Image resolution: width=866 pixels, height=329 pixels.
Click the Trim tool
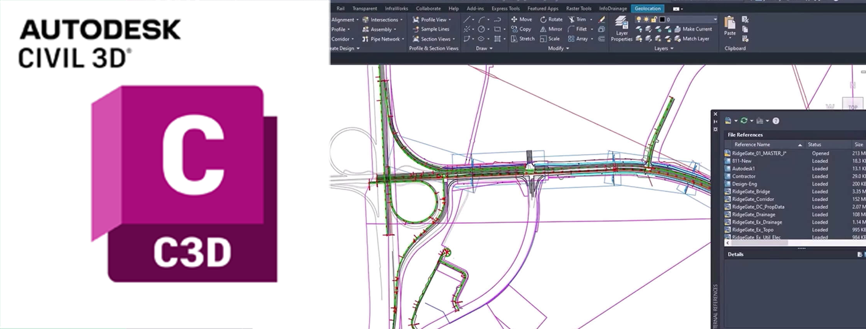click(577, 19)
